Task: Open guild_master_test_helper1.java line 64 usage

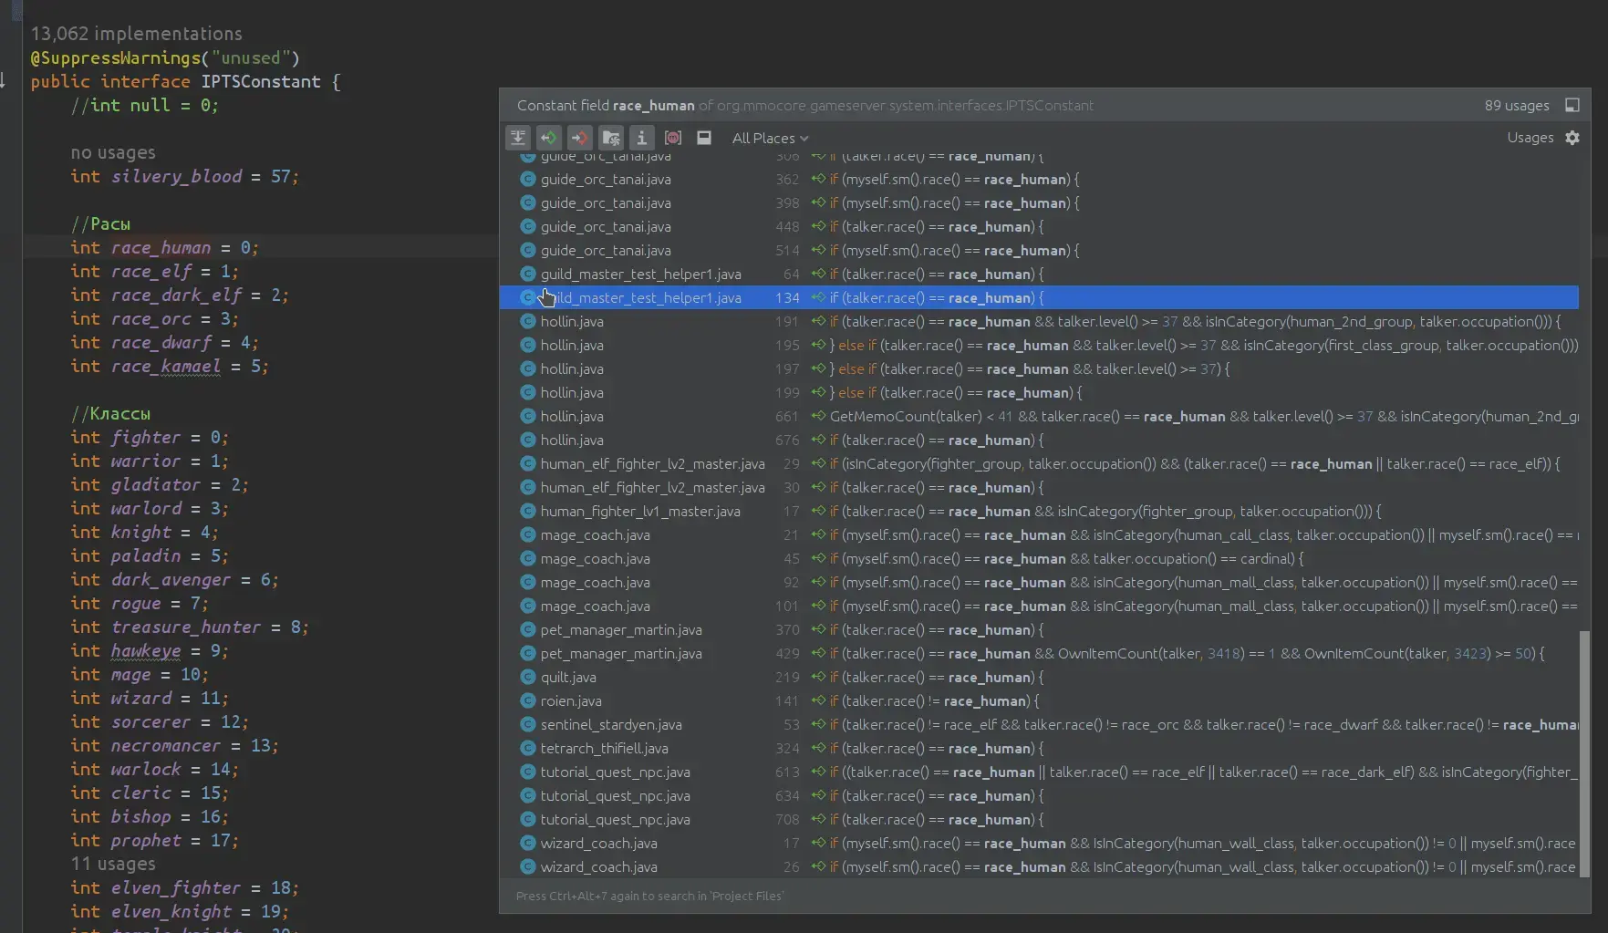Action: click(1039, 275)
